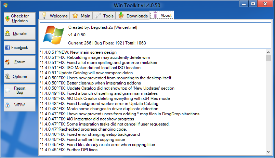The width and height of the screenshot is (275, 158).
Task: Select the About tab label
Action: 166,15
